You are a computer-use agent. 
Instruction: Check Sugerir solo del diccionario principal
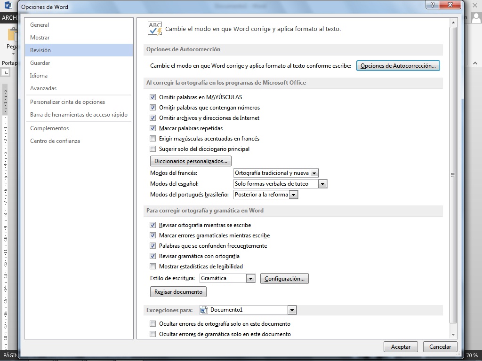[x=153, y=149]
